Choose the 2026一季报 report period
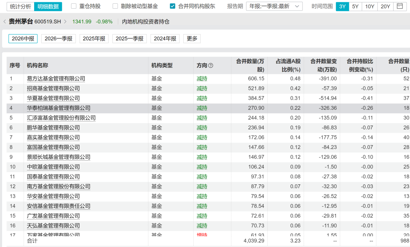 point(58,39)
